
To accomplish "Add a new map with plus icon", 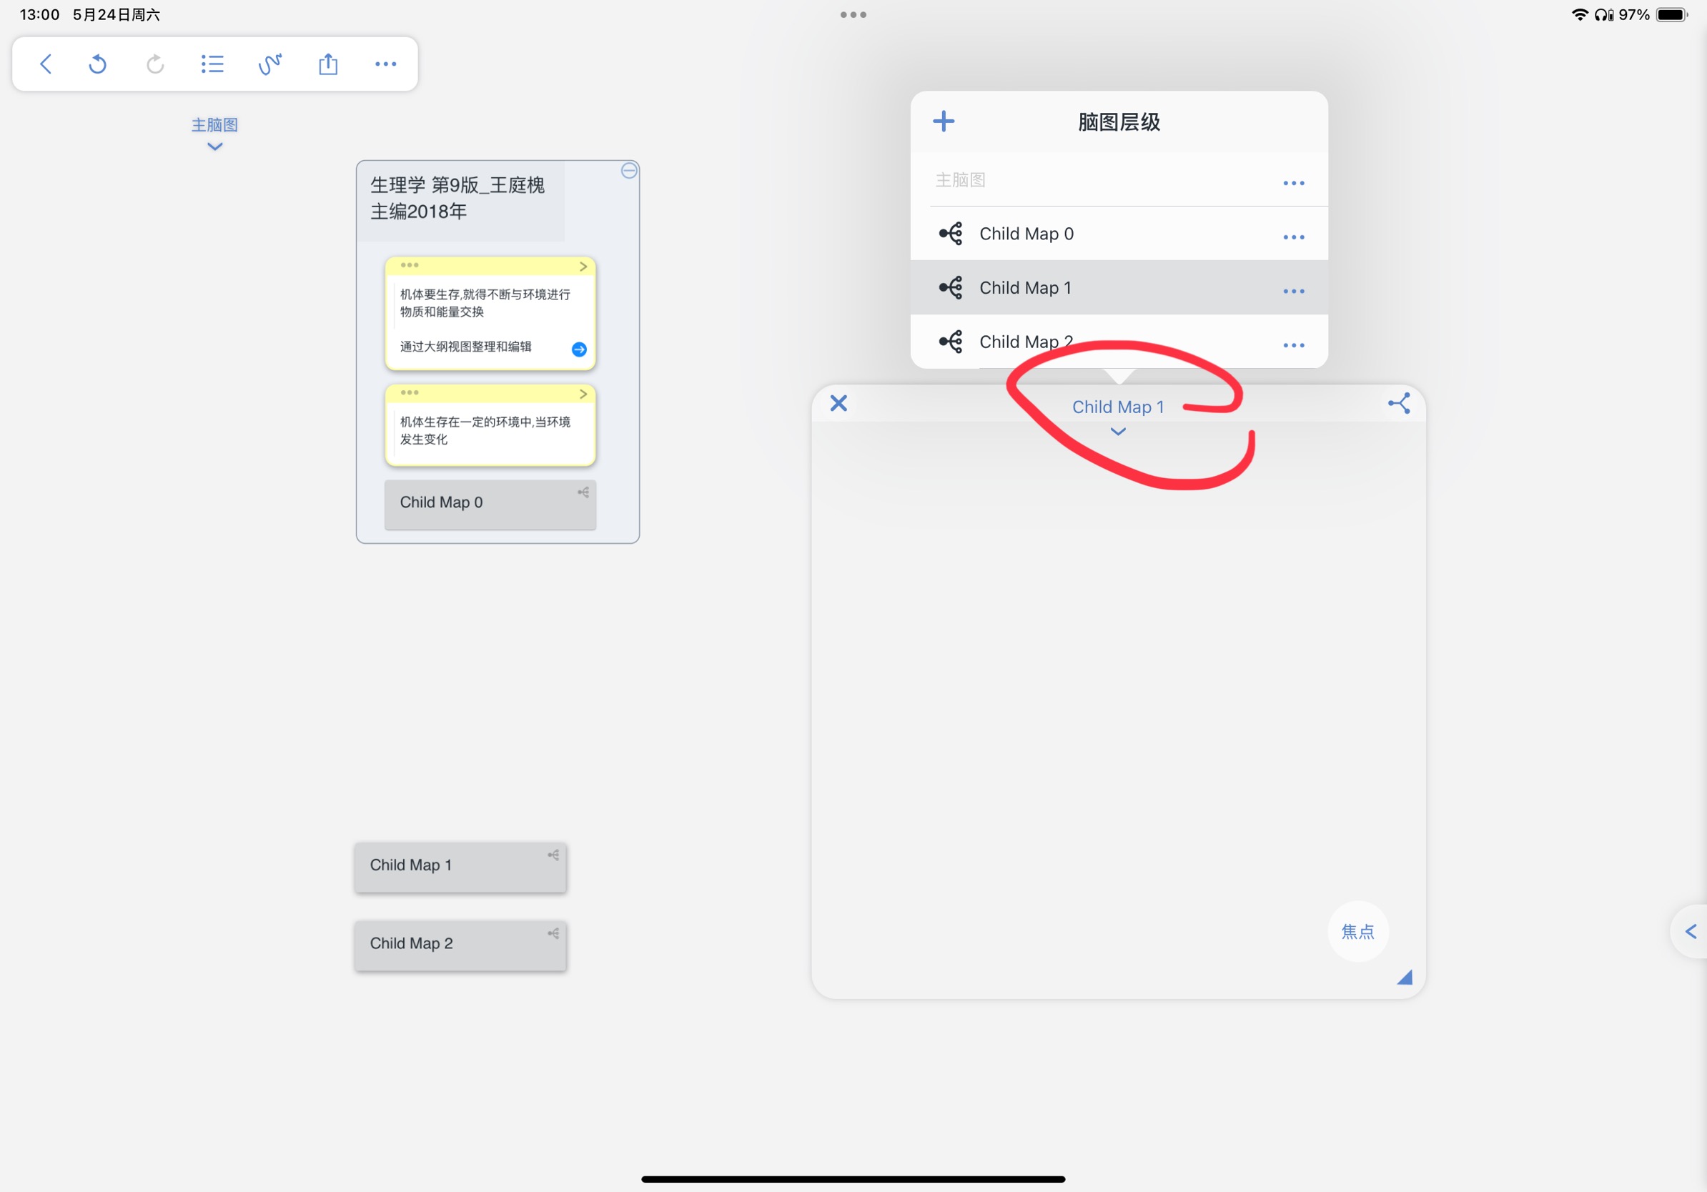I will (944, 121).
